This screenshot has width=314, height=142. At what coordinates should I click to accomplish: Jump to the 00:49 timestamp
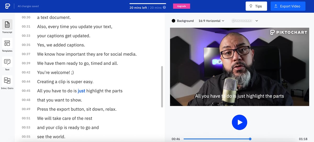26,109
